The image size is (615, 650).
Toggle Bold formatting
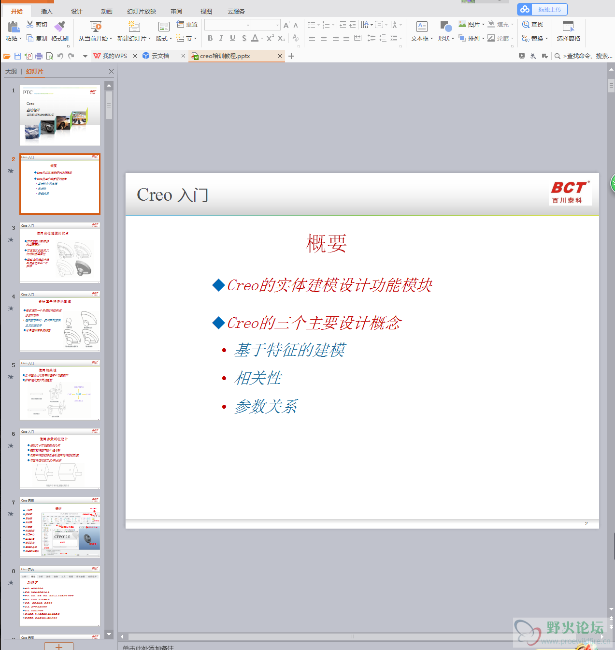(210, 38)
